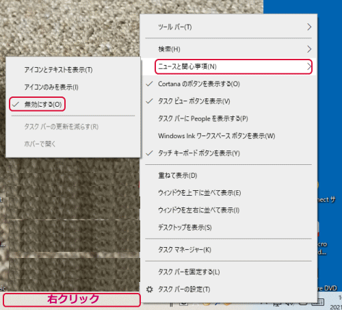Select ウィンドウを上下に並べて表示(E)
This screenshot has height=310, width=342.
point(228,193)
